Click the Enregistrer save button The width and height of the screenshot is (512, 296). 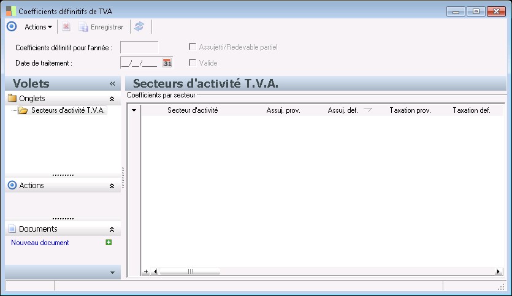(101, 27)
